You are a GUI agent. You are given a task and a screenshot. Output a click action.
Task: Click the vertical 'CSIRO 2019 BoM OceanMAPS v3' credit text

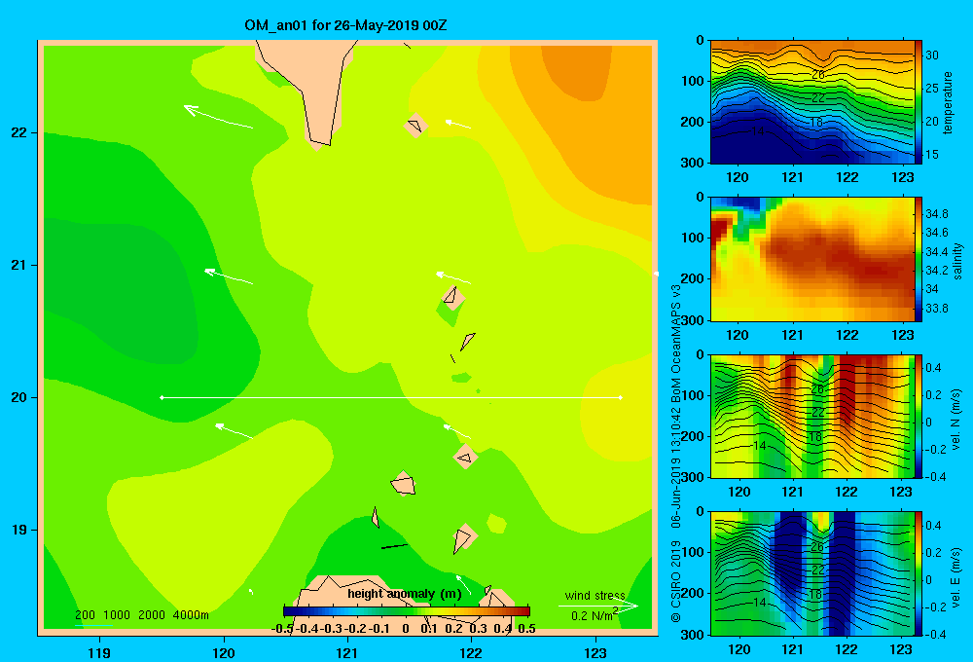[676, 454]
